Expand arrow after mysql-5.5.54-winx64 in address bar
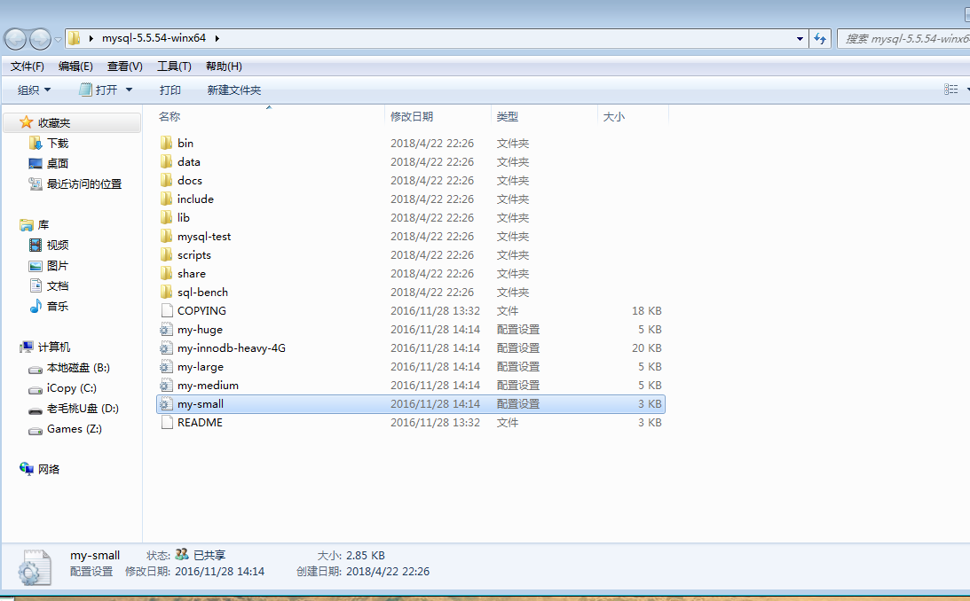The height and width of the screenshot is (601, 970). 217,38
